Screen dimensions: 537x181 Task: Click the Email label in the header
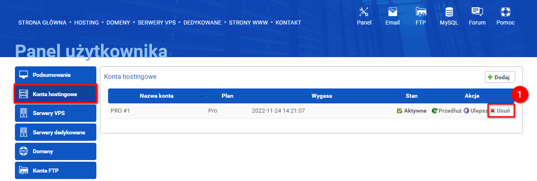coord(392,23)
